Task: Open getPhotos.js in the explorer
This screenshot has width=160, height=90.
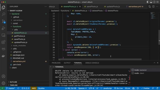Action: pyautogui.click(x=28, y=36)
